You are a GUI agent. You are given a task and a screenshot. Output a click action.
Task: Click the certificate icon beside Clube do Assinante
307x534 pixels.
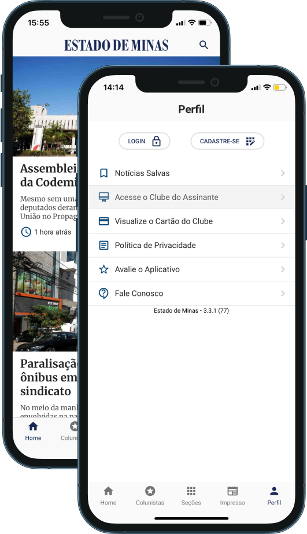103,197
